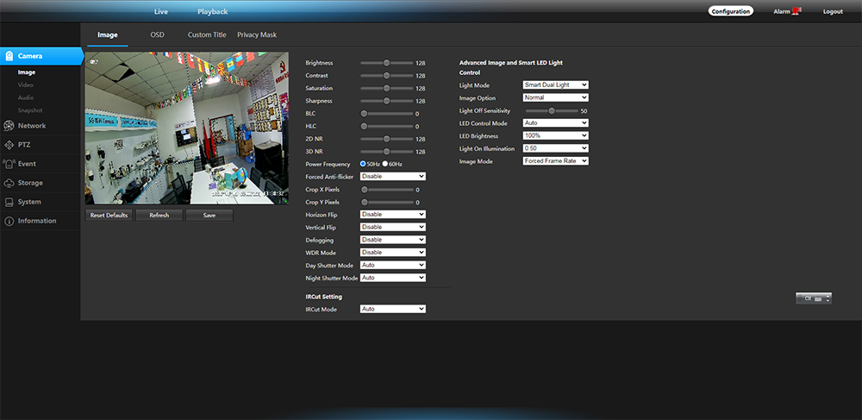The image size is (862, 420).
Task: Click the Information icon in the sidebar
Action: coord(9,221)
